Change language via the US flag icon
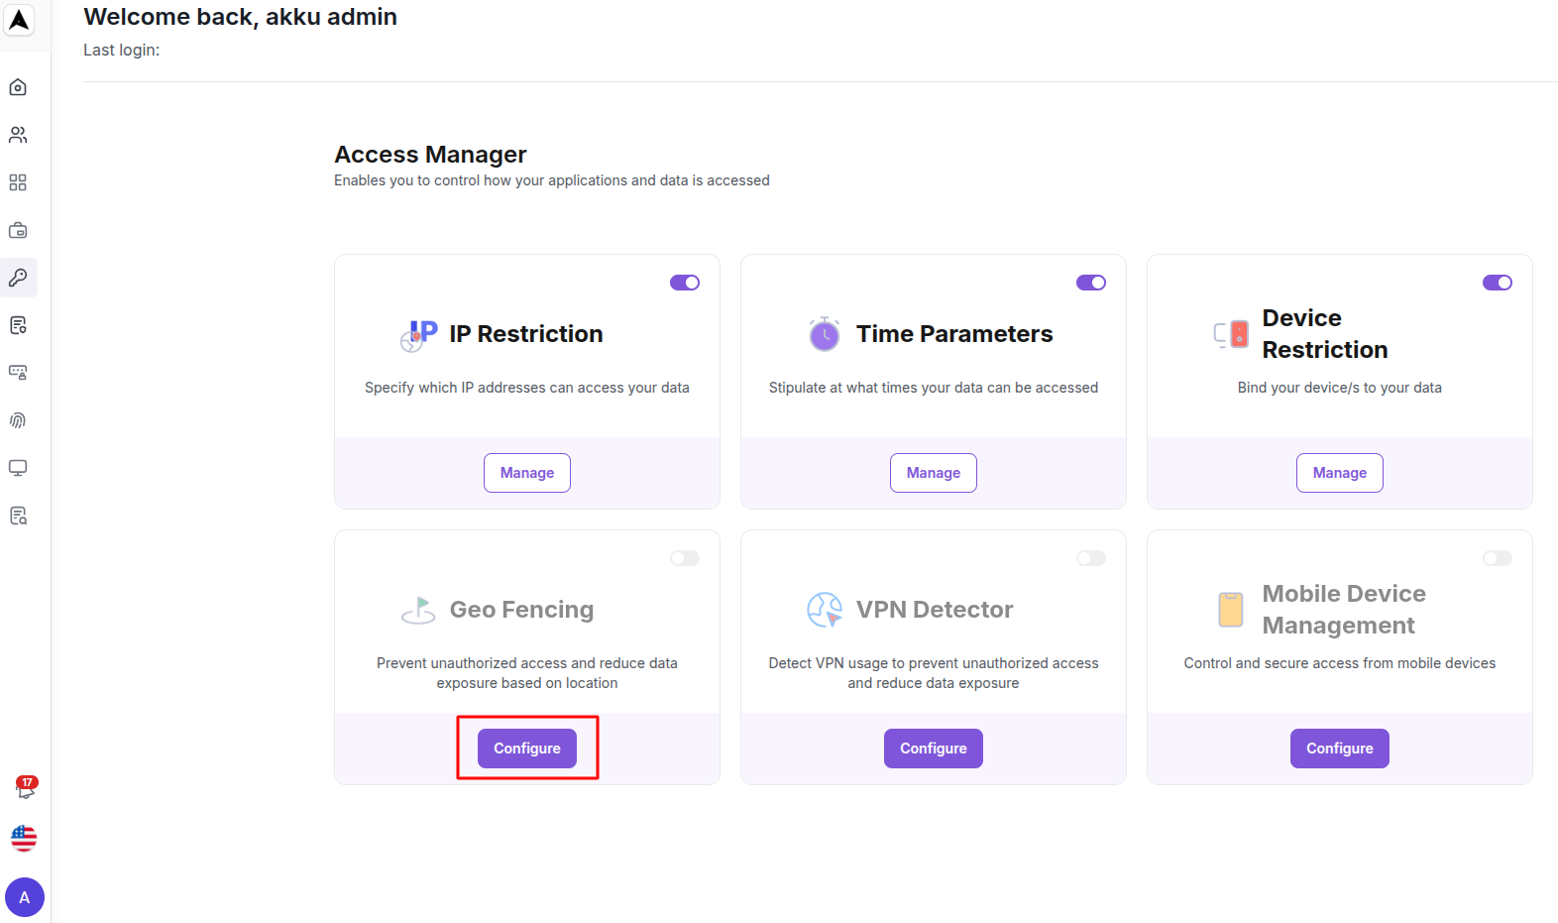This screenshot has height=923, width=1558. (x=24, y=839)
